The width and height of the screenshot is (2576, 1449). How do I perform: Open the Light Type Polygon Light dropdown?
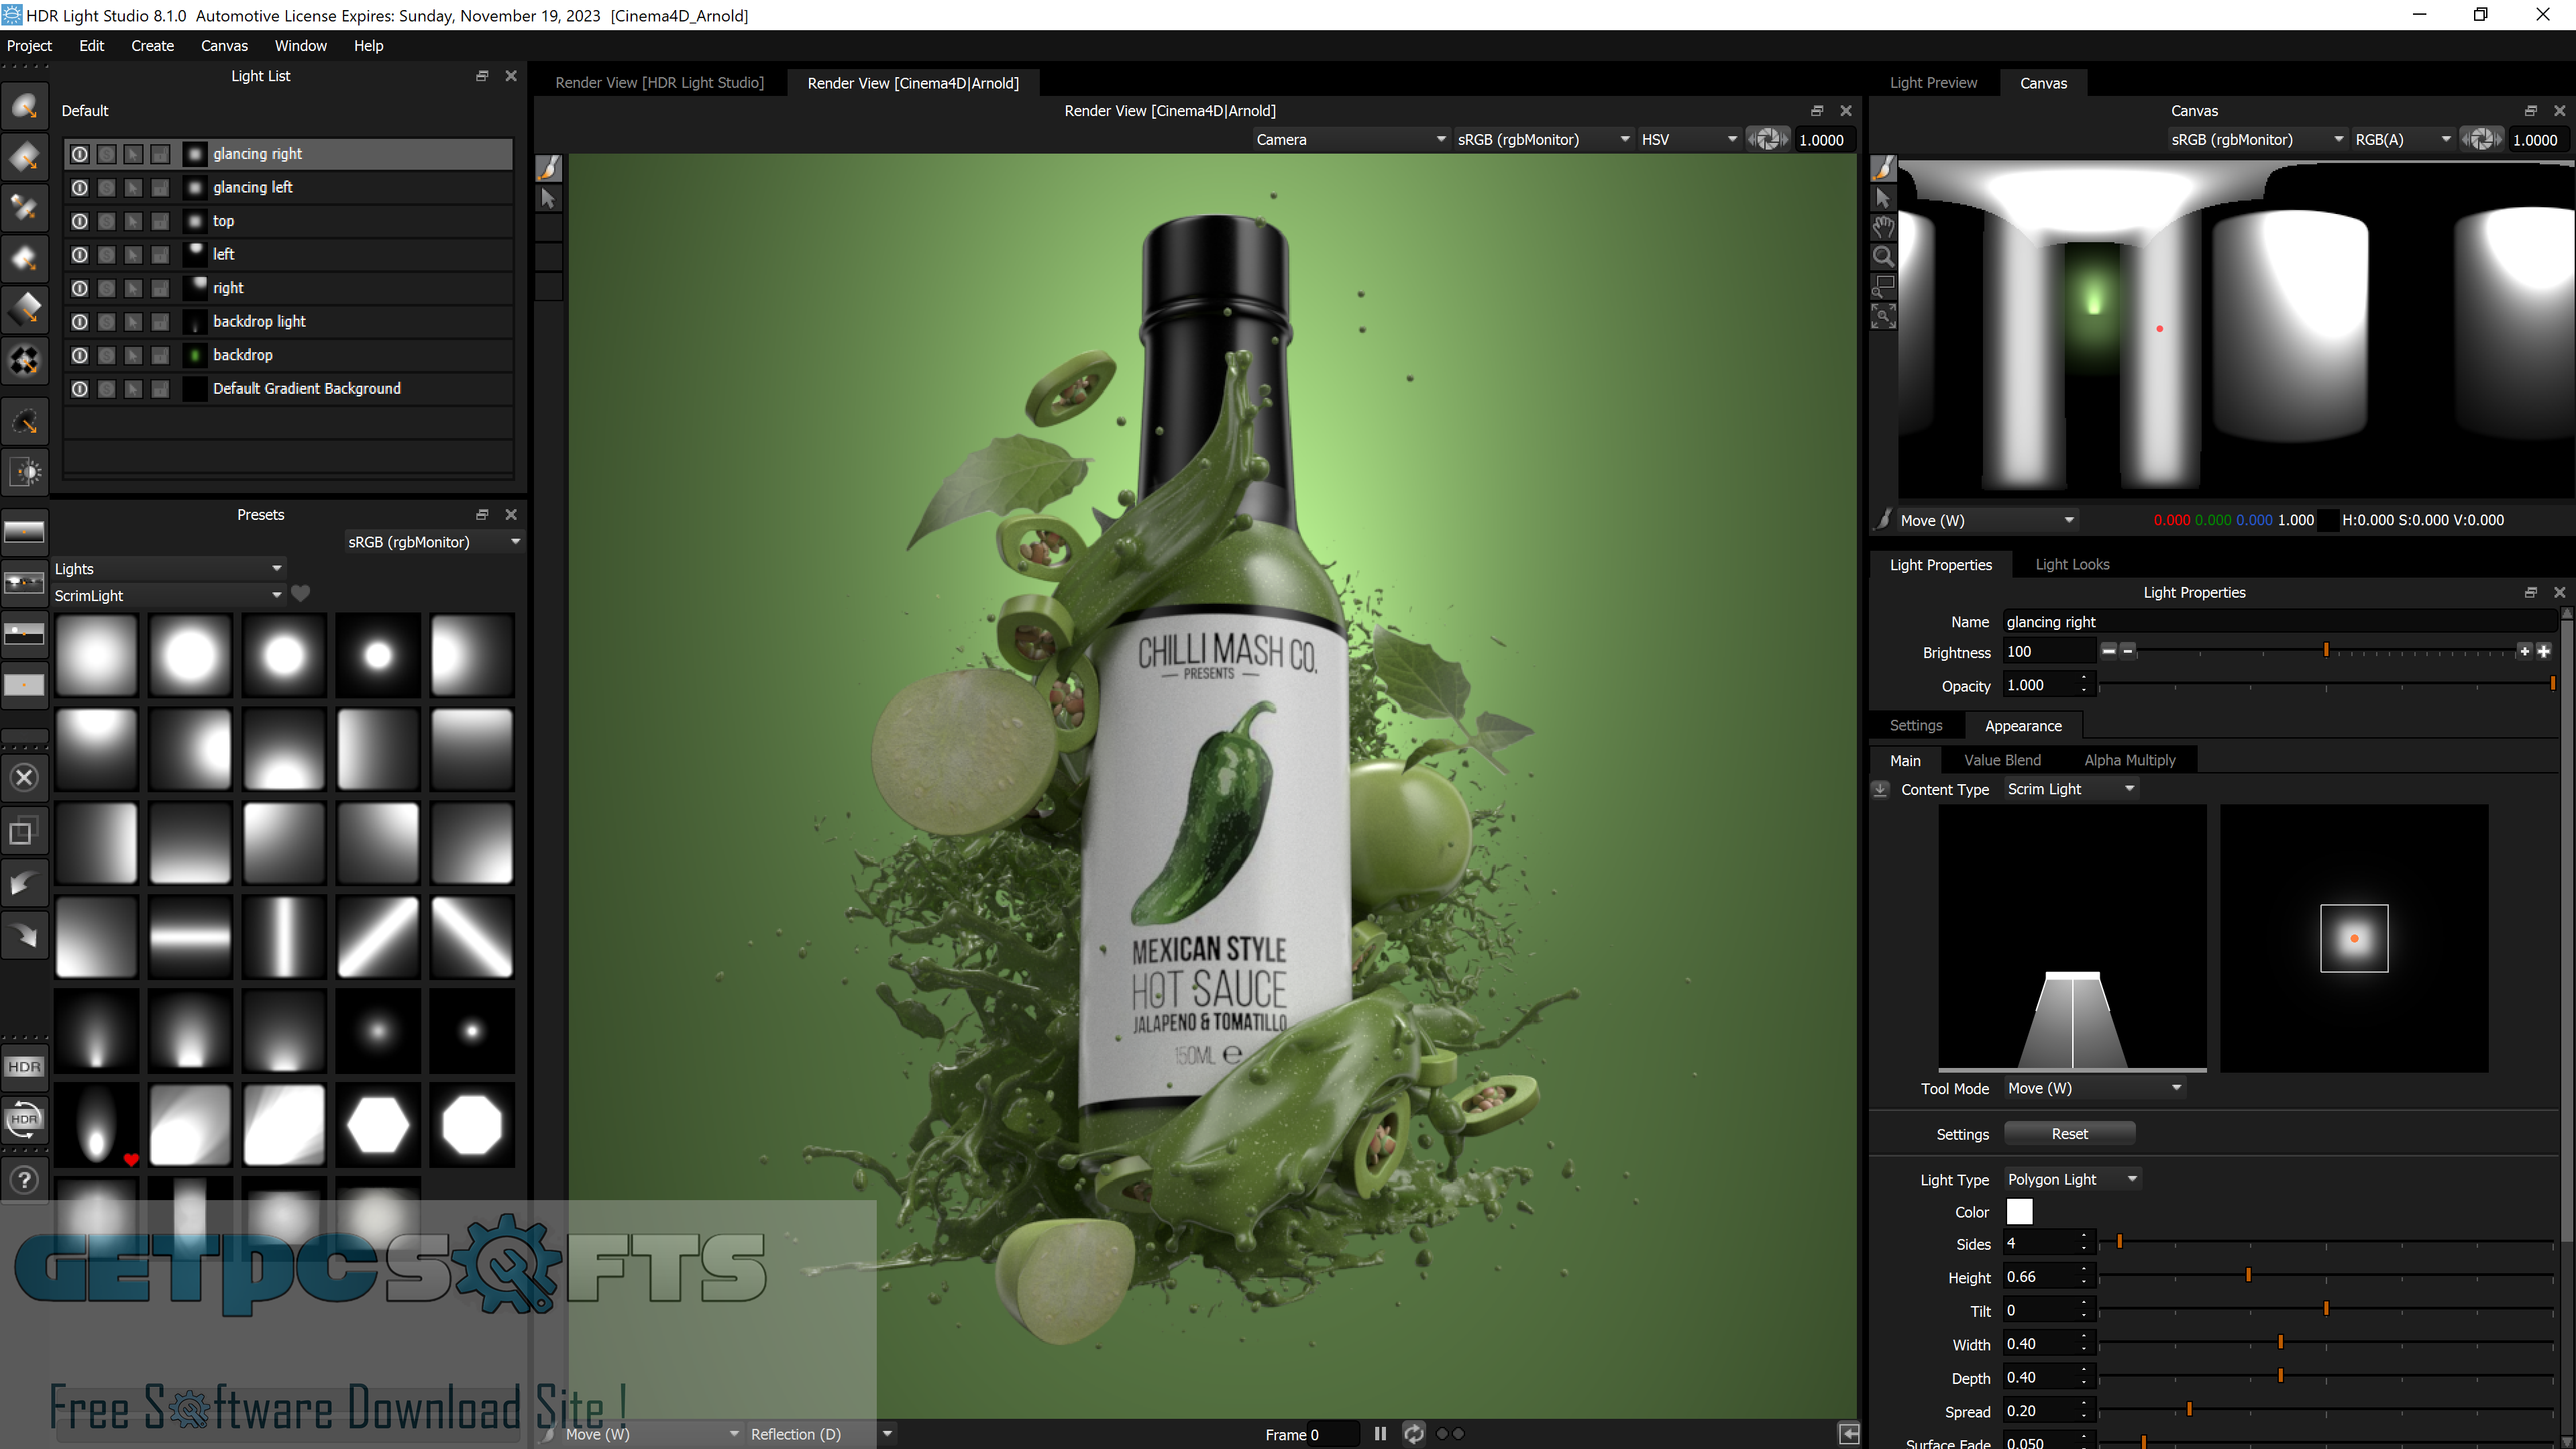2071,1179
